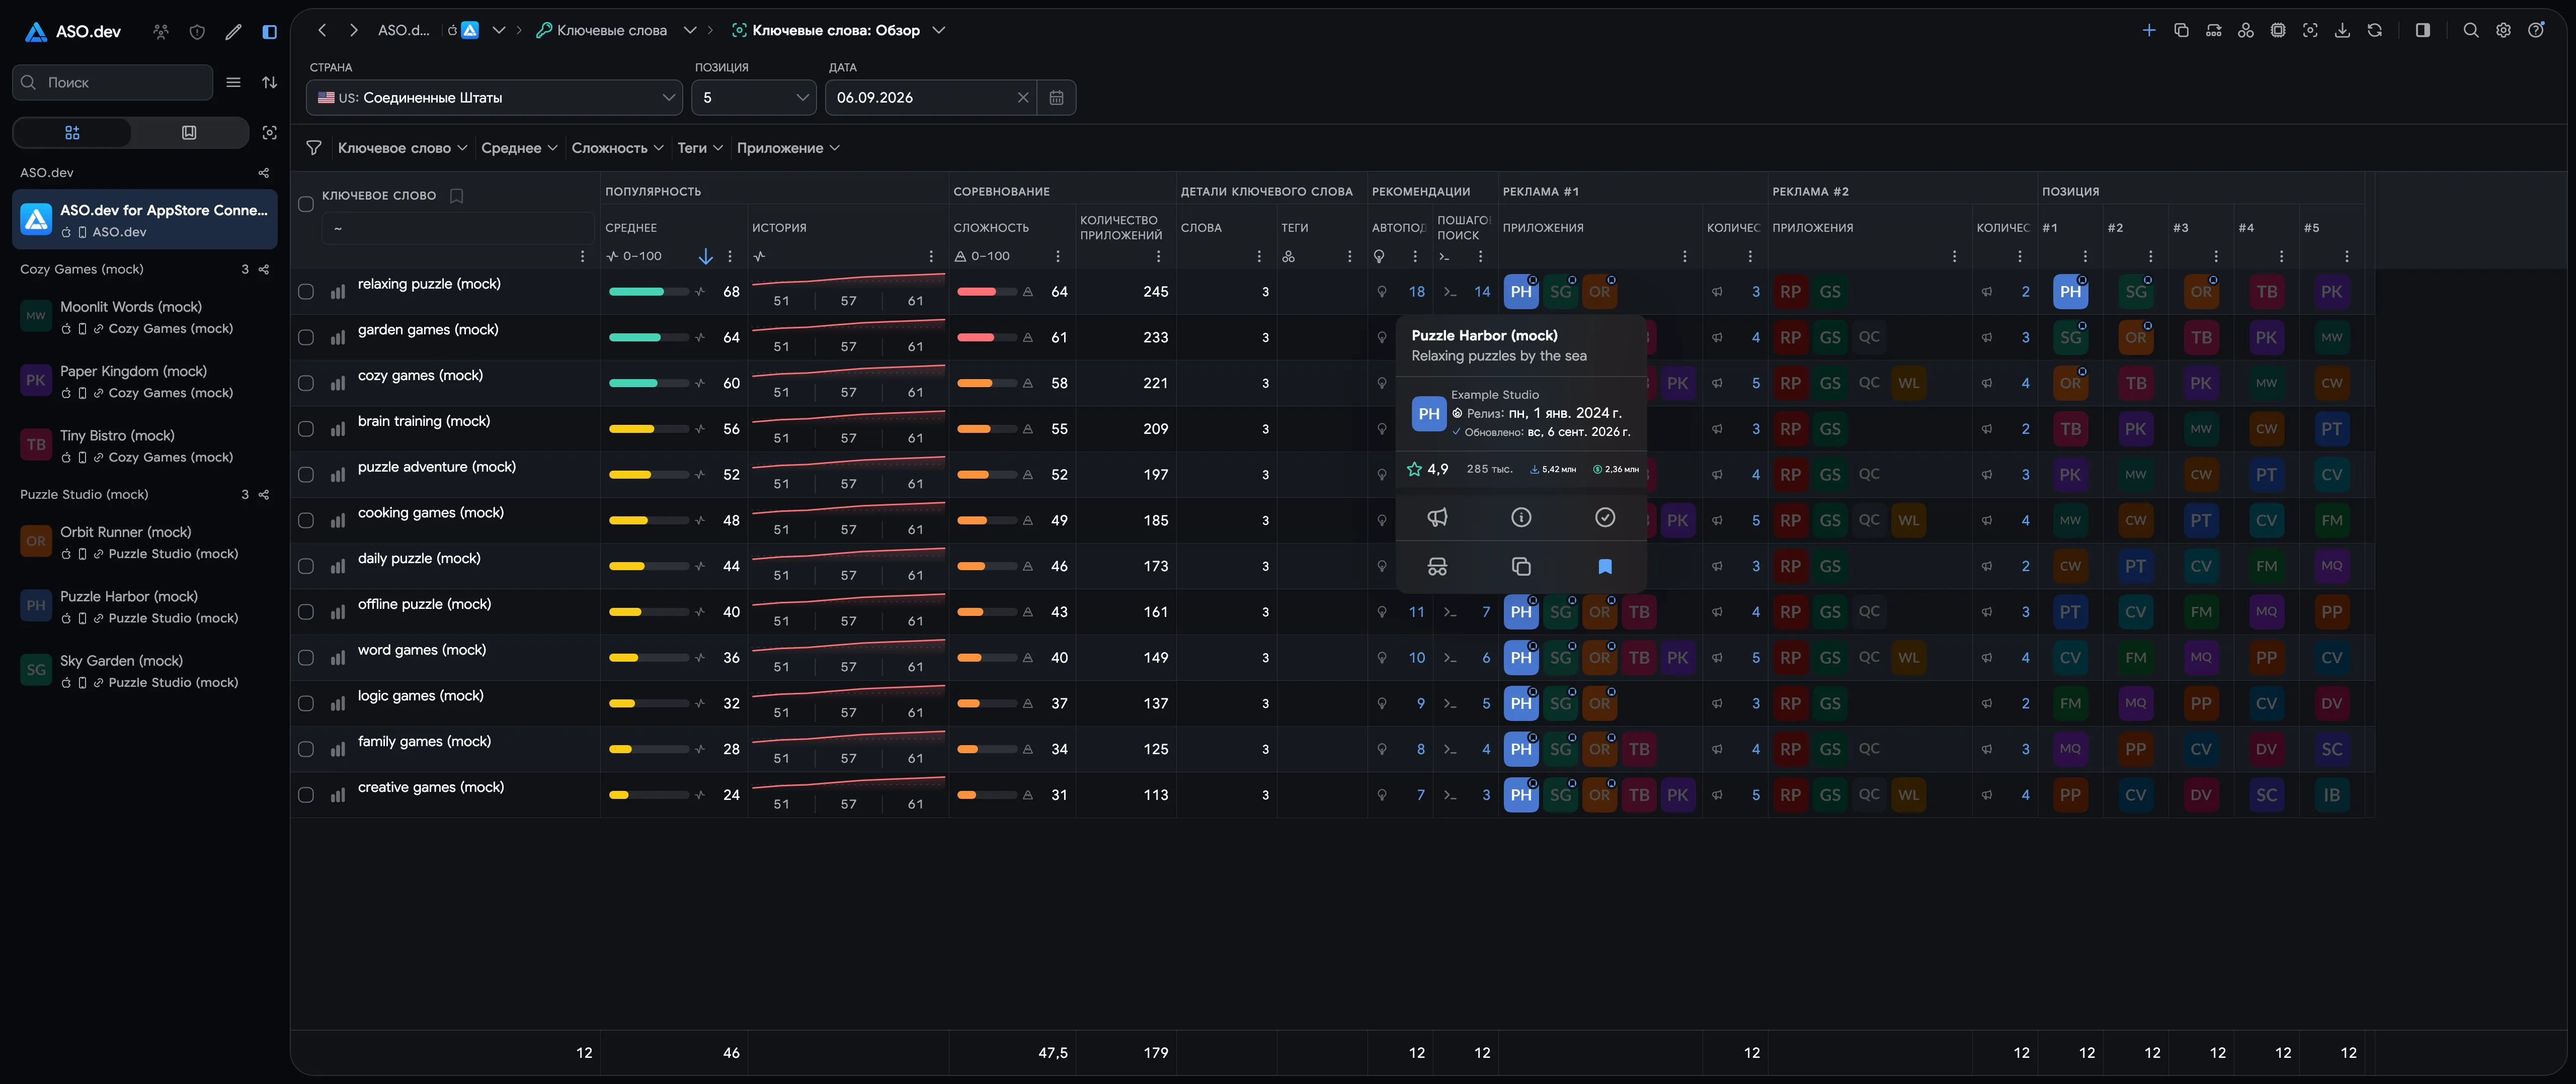Click the filter funnel icon
Screen dimensions: 2576x1084
314,148
